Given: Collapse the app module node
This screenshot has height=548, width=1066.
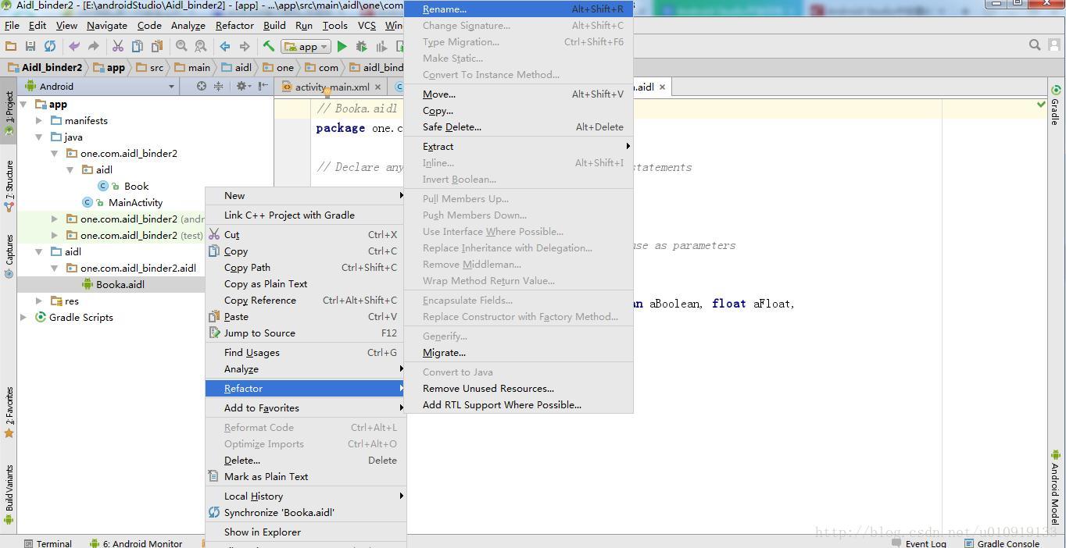Looking at the screenshot, I should (23, 104).
